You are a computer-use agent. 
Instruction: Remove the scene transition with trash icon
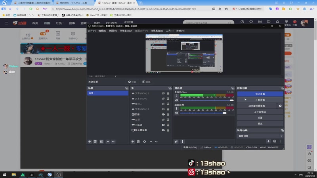(275, 141)
